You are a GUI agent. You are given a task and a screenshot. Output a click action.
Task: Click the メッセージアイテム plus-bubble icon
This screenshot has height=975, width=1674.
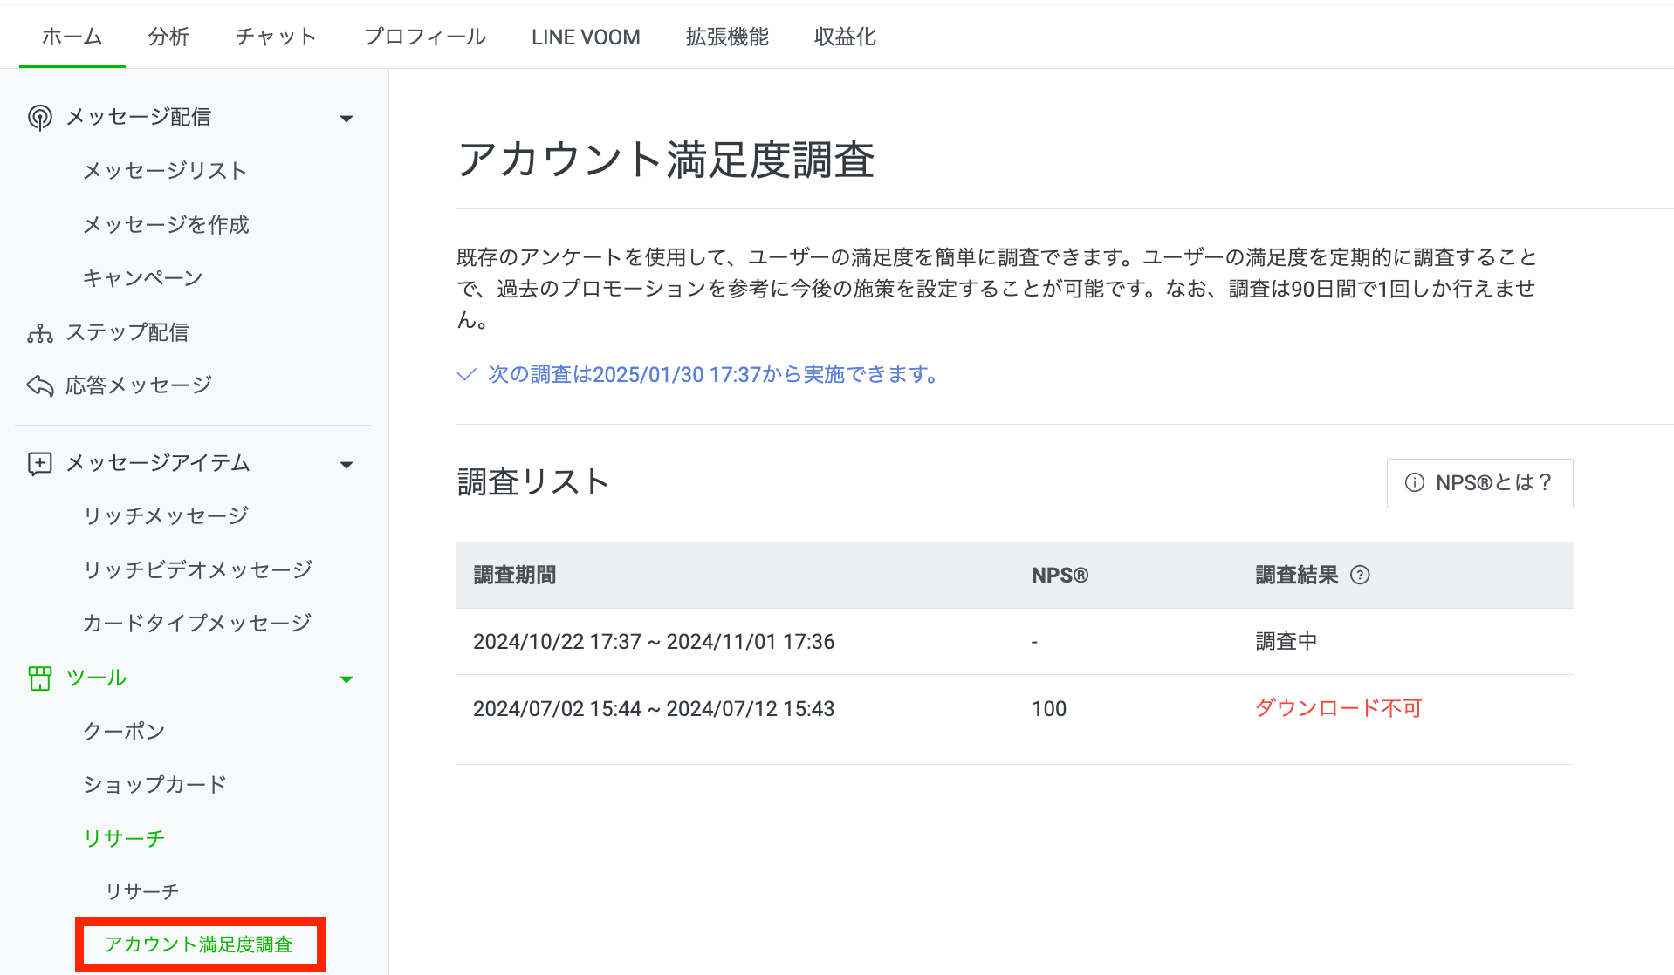pos(39,463)
